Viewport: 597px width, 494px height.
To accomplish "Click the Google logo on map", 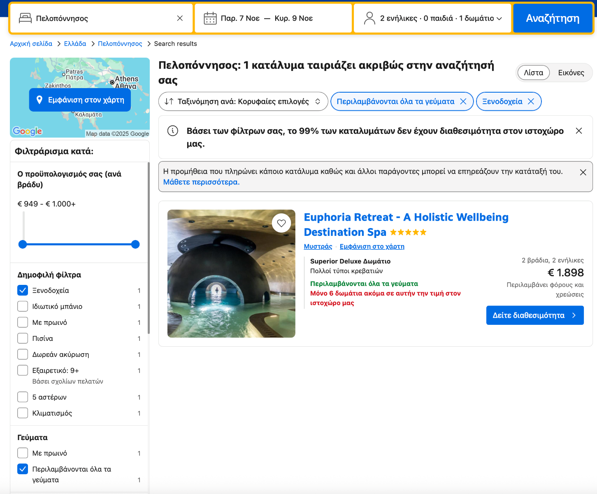I will click(28, 131).
